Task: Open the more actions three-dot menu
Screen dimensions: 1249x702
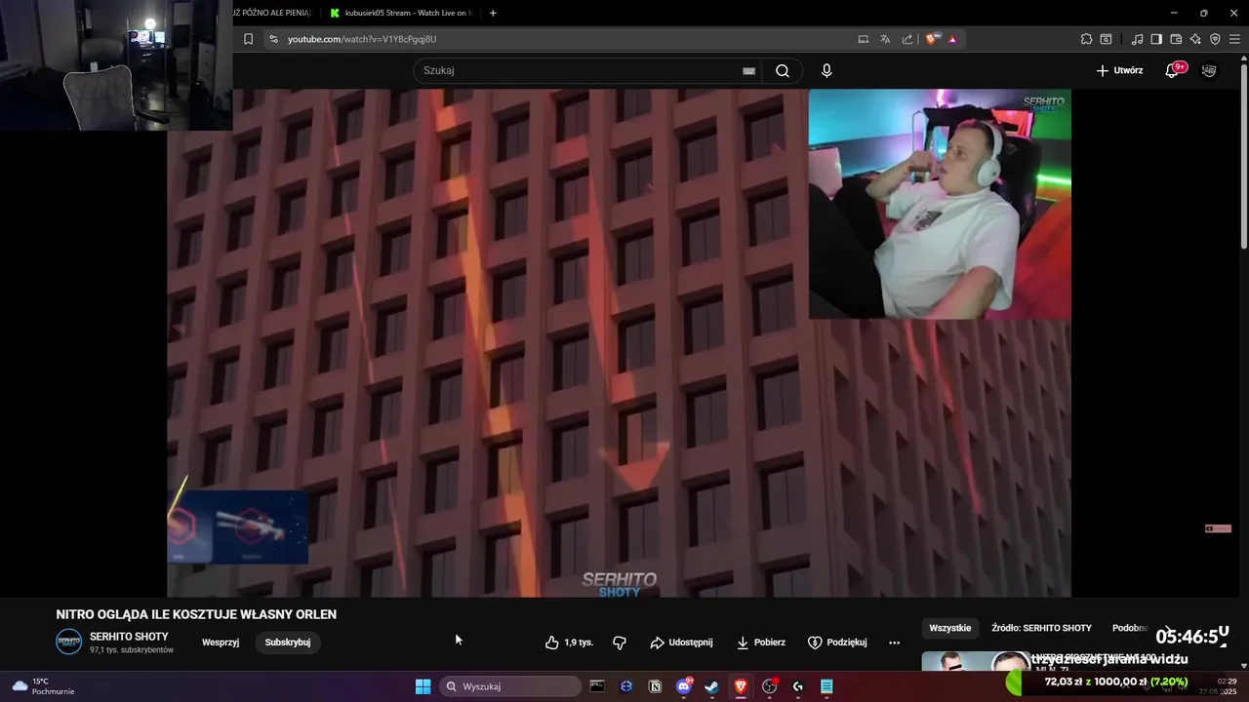Action: point(894,643)
